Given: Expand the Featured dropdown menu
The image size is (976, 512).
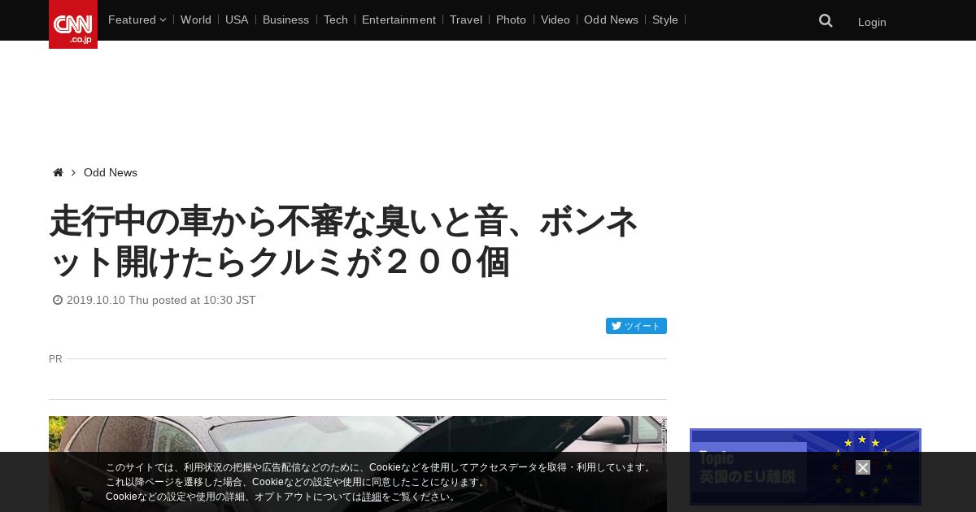Looking at the screenshot, I should [x=137, y=20].
